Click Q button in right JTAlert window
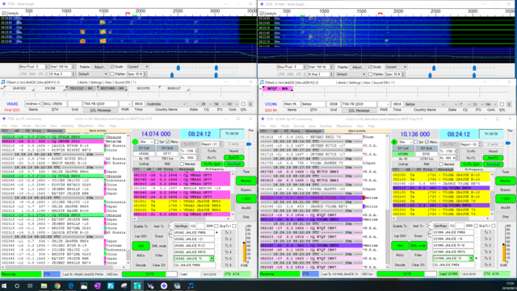The height and width of the screenshot is (291, 517). 509,104
